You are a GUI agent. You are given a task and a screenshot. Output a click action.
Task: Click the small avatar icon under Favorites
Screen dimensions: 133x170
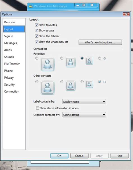[x=89, y=60]
